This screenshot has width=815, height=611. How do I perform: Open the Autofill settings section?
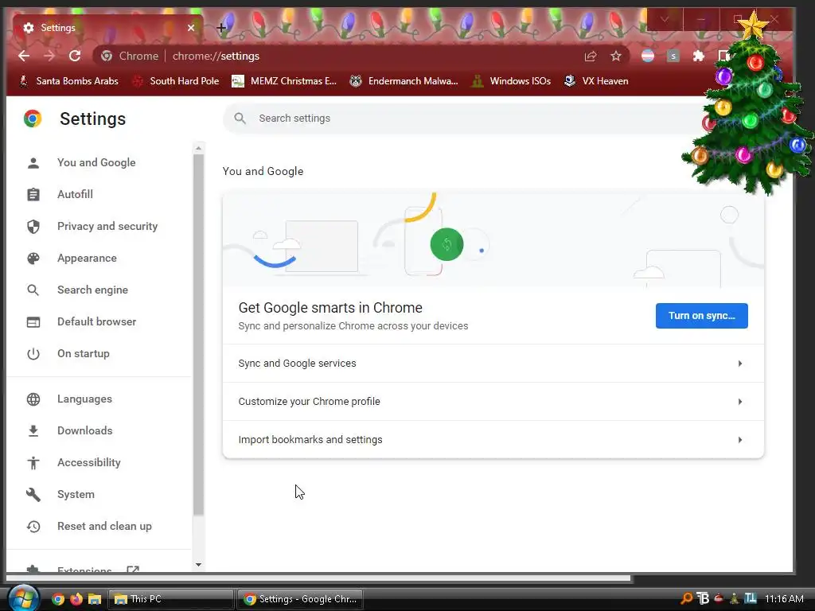pos(76,194)
